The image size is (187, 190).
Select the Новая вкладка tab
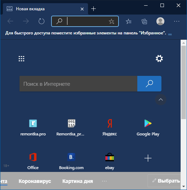point(45,9)
